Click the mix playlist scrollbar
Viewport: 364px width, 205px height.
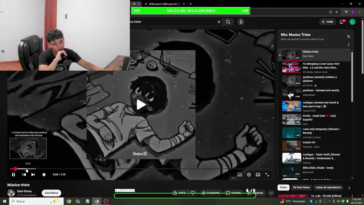pyautogui.click(x=352, y=76)
